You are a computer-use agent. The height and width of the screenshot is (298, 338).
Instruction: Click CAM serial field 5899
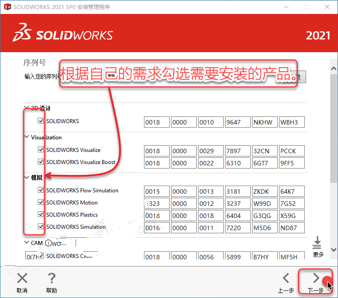point(238,255)
